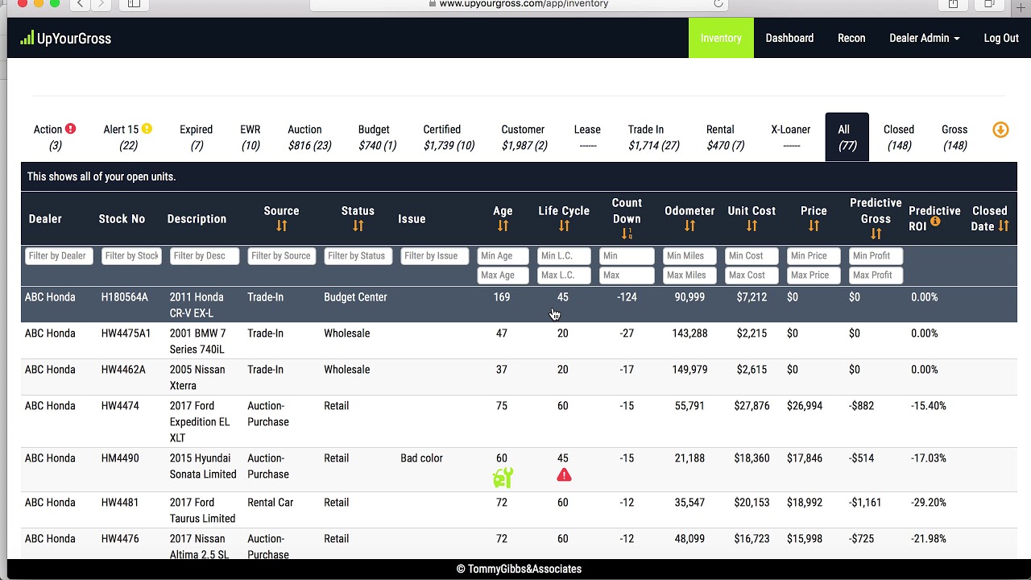Open the Inventory nav tab

[721, 38]
